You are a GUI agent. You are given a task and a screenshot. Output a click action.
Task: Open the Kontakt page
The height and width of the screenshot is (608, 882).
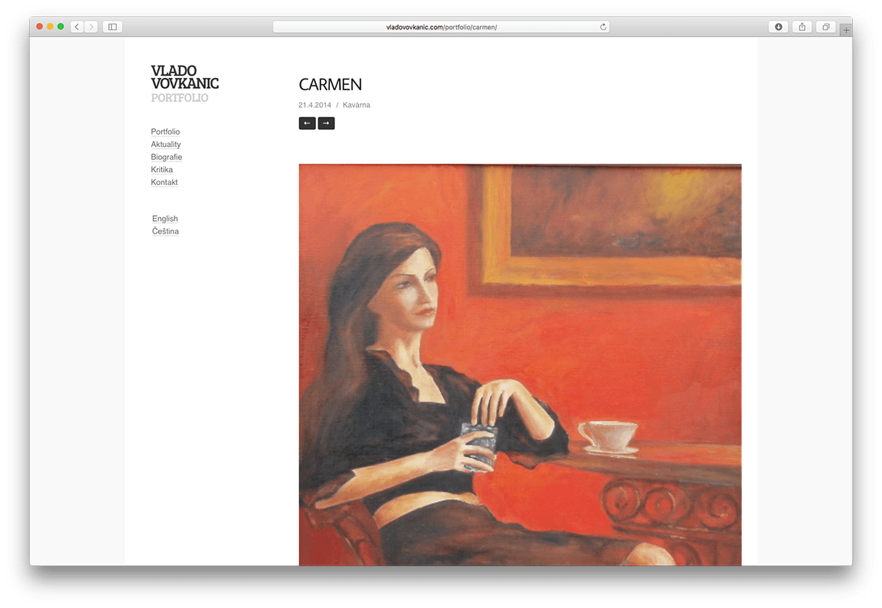165,182
